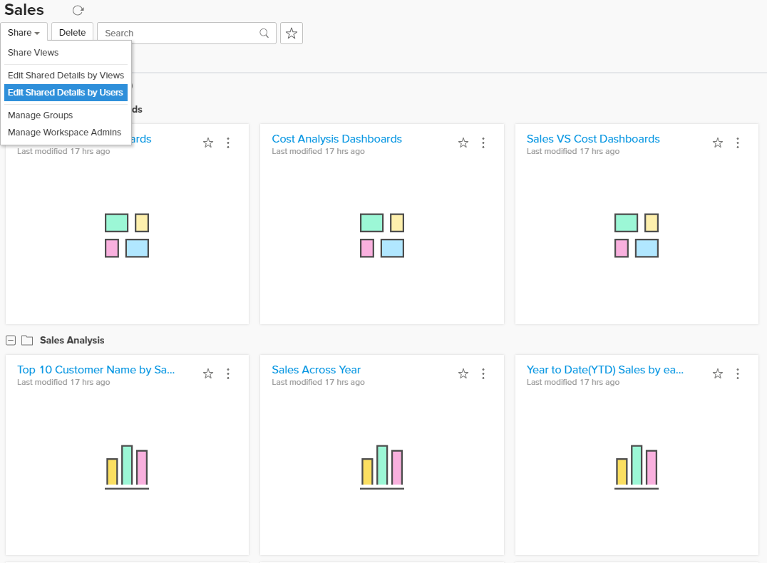
Task: Open Sales Across Year report link
Action: (316, 370)
